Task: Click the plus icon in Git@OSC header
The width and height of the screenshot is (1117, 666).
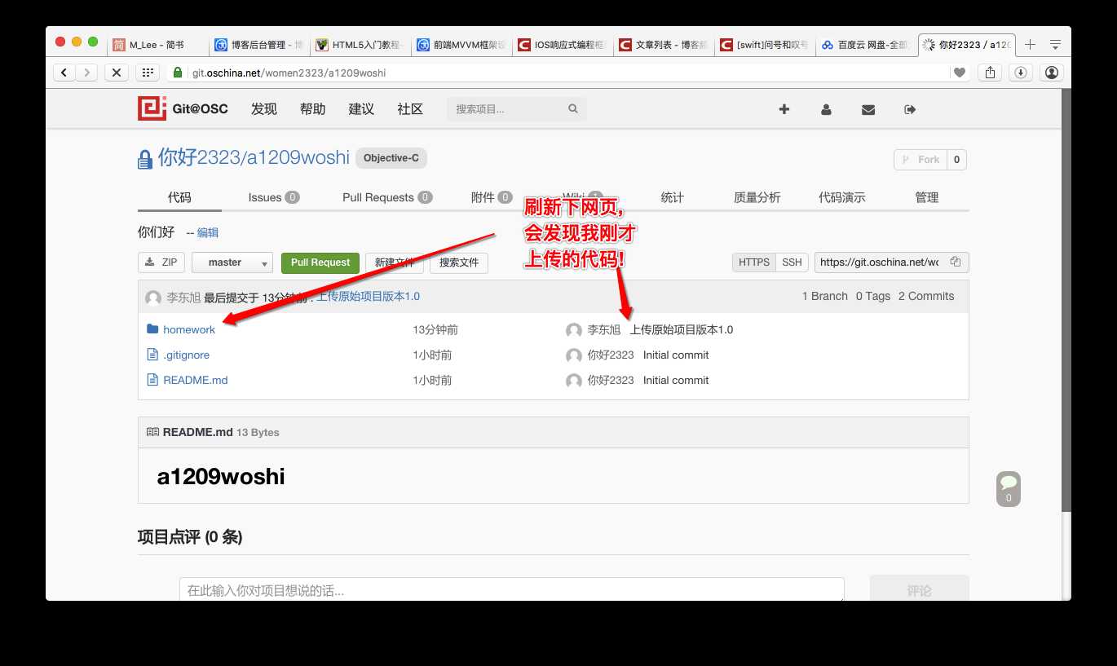Action: (x=784, y=109)
